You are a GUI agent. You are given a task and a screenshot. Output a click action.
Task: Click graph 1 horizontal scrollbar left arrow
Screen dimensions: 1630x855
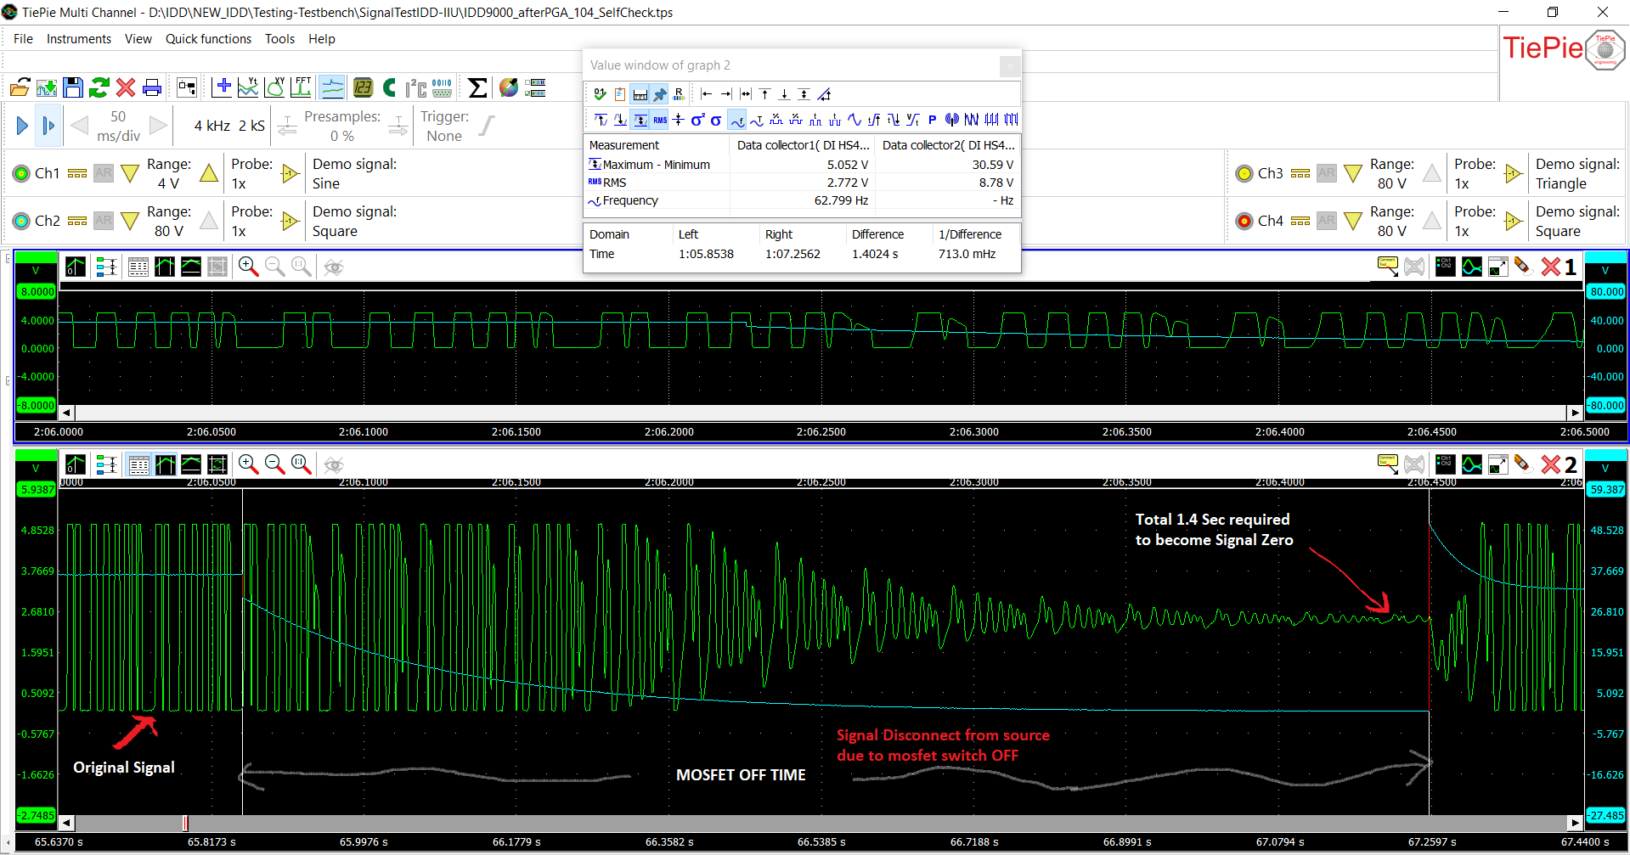[66, 413]
